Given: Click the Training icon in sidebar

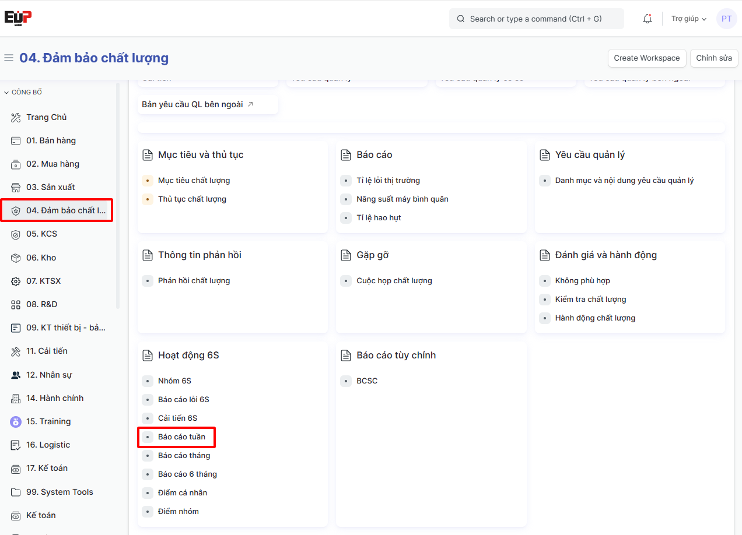Looking at the screenshot, I should [16, 421].
